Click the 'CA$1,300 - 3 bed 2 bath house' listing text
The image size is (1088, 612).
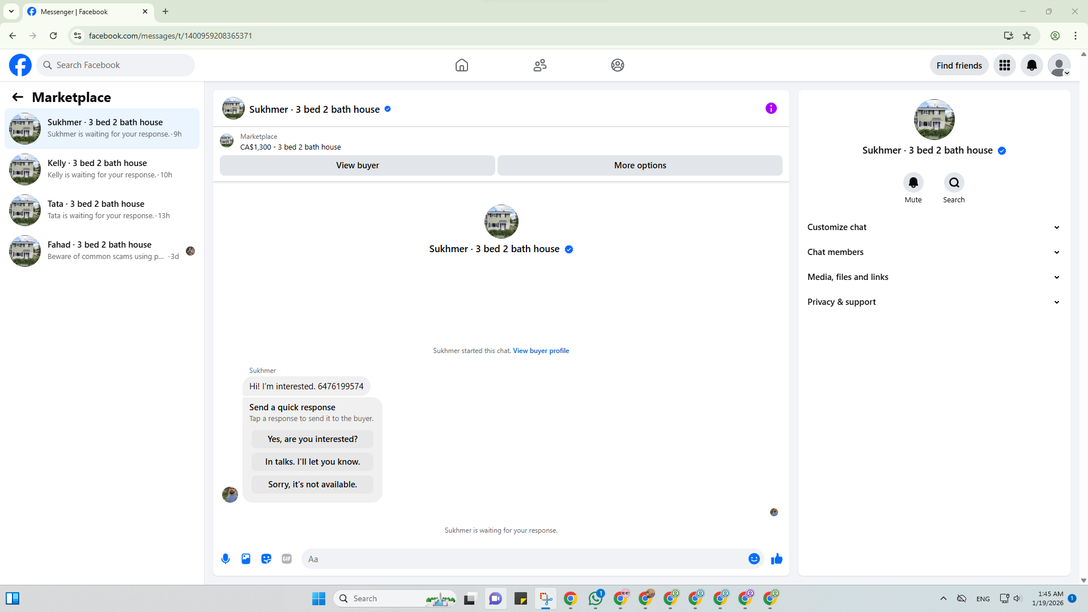[291, 147]
